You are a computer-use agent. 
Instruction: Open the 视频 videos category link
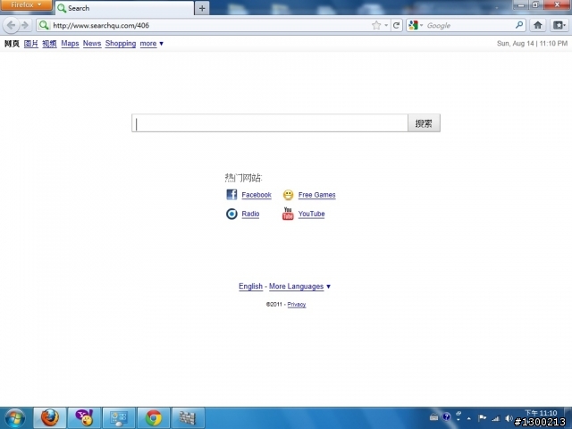49,44
